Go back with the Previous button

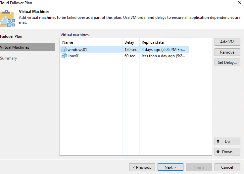coord(142,167)
